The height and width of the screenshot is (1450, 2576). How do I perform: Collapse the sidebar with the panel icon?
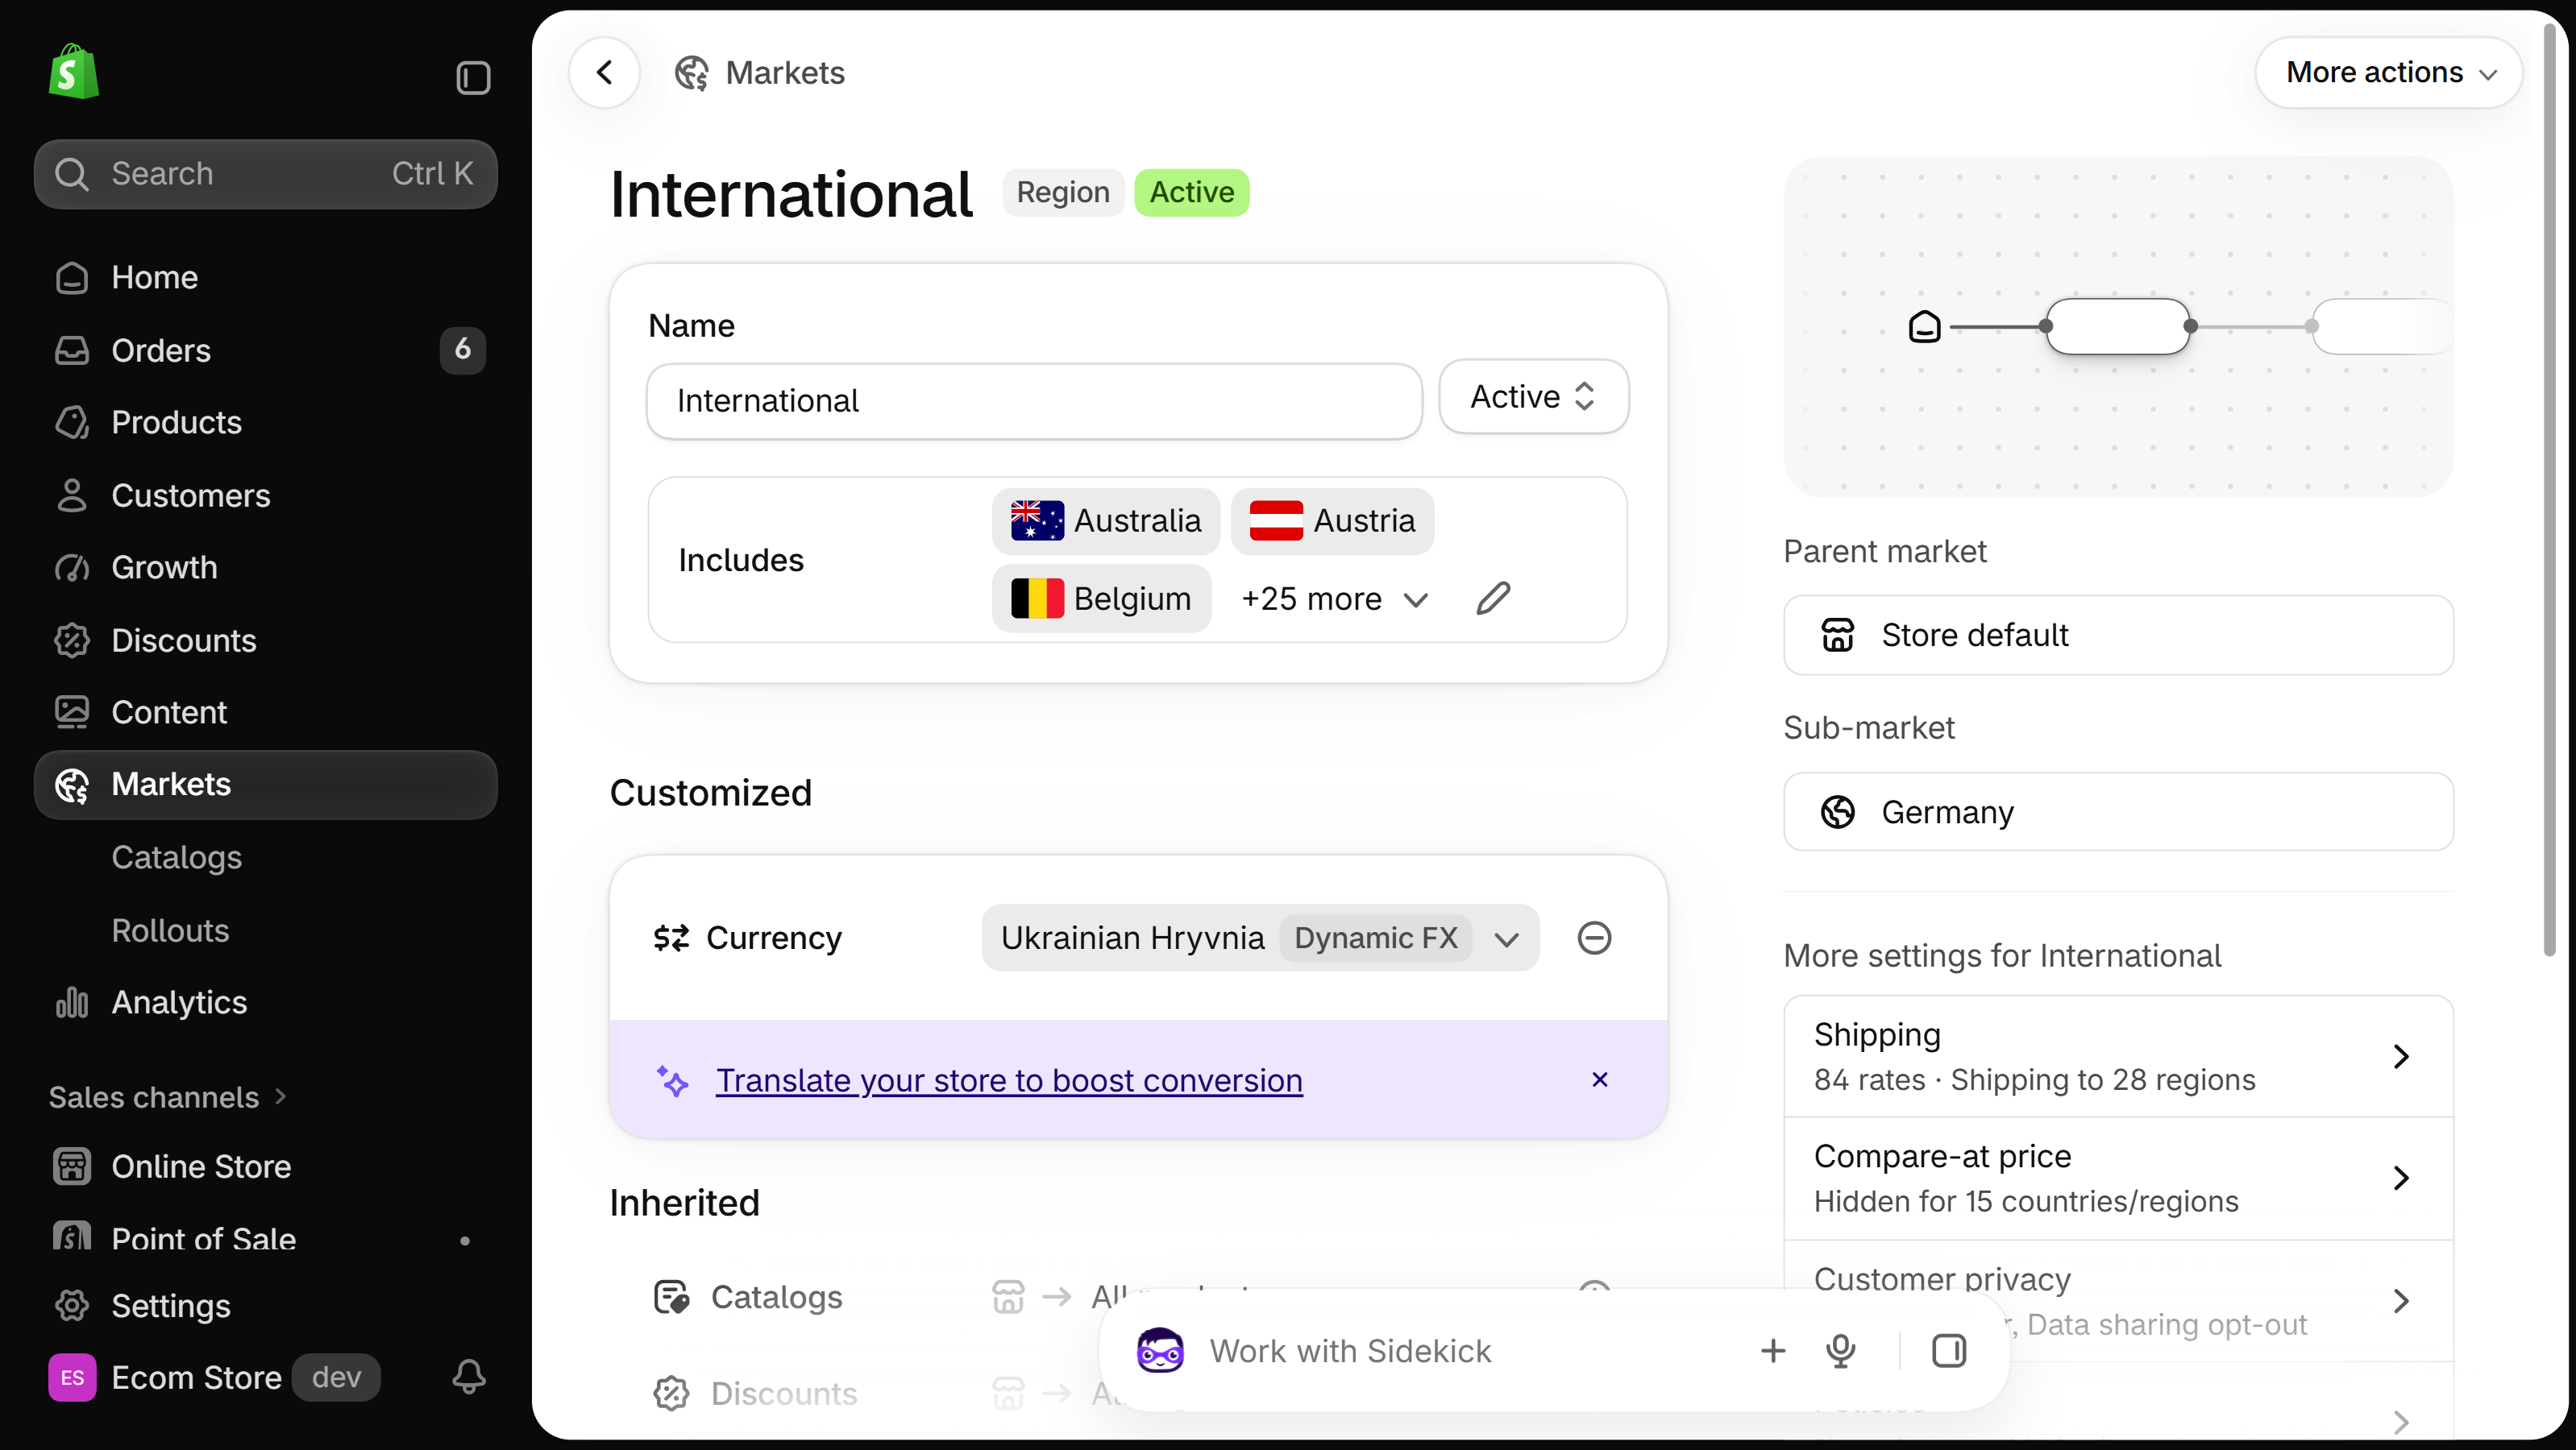[x=473, y=77]
